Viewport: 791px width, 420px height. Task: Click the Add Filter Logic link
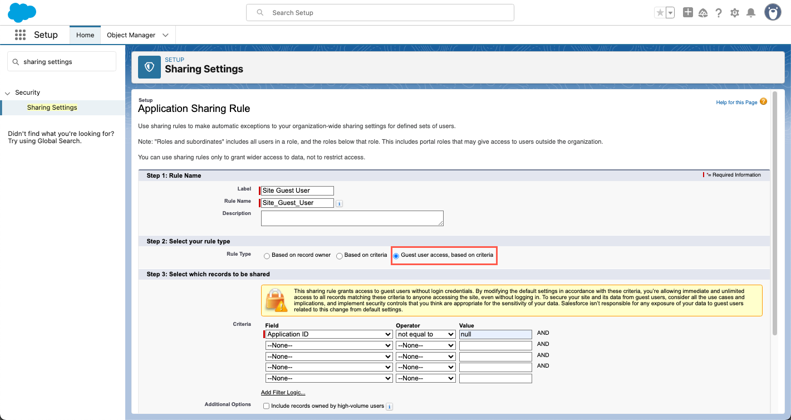283,393
